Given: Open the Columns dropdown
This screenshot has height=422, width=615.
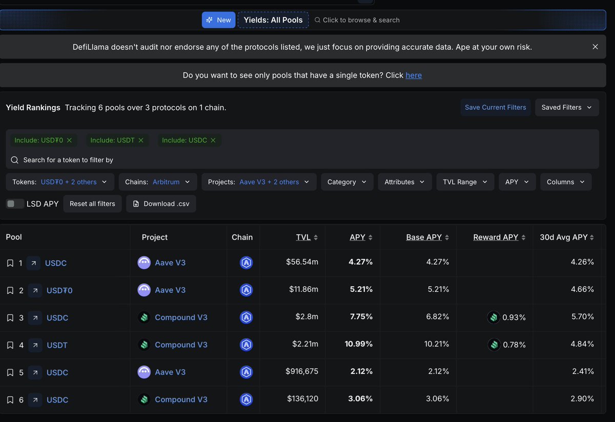Looking at the screenshot, I should (566, 182).
